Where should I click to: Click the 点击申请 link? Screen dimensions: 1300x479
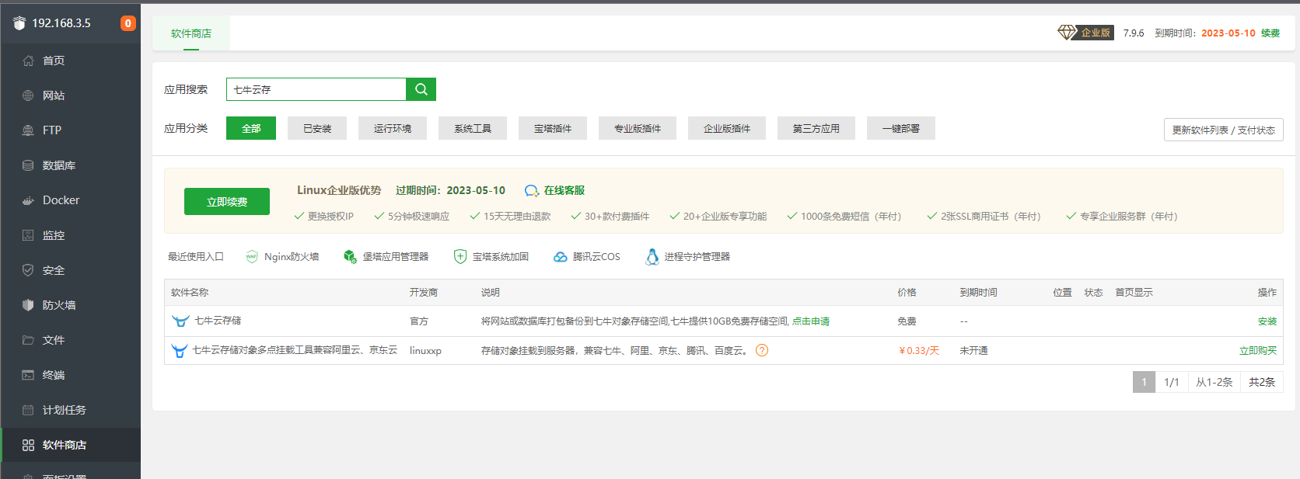[x=811, y=321]
